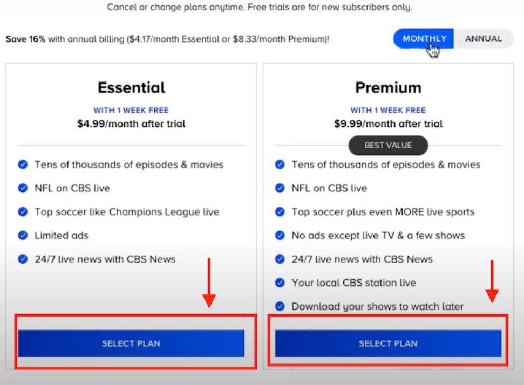Click the checkmark beside NFL on CBS live
Screen dimensions: 524x385
pyautogui.click(x=23, y=188)
